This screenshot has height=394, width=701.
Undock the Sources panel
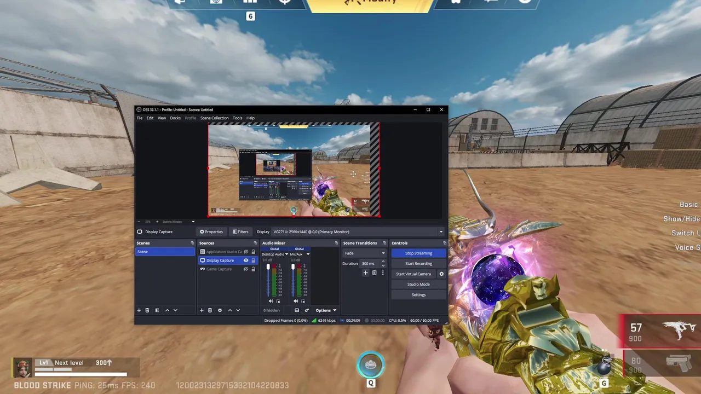coord(255,243)
